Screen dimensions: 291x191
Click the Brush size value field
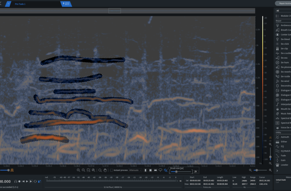coord(195,172)
